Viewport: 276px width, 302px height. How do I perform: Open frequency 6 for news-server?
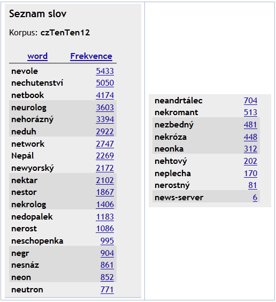pos(255,198)
